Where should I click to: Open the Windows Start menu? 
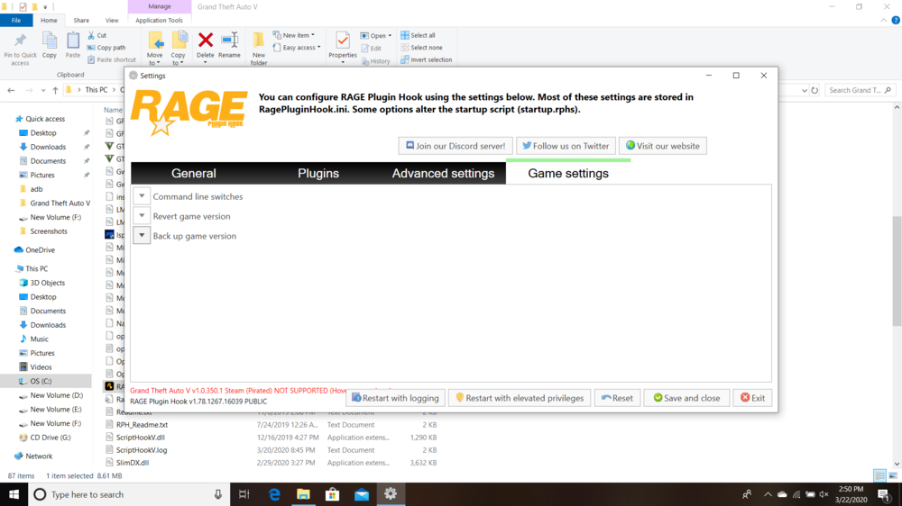[14, 494]
